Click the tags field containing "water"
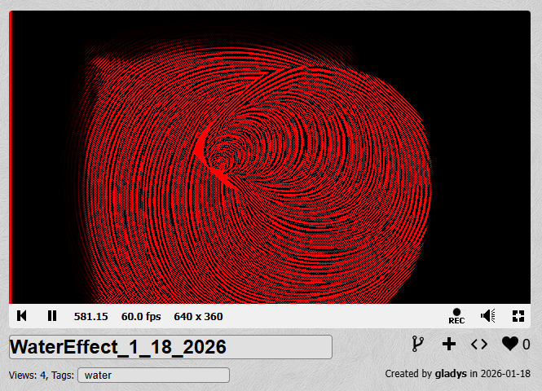542x391 pixels. pos(153,375)
